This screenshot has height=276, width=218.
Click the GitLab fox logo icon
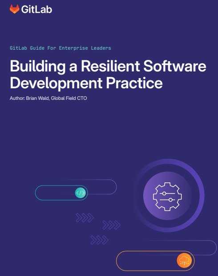point(15,9)
